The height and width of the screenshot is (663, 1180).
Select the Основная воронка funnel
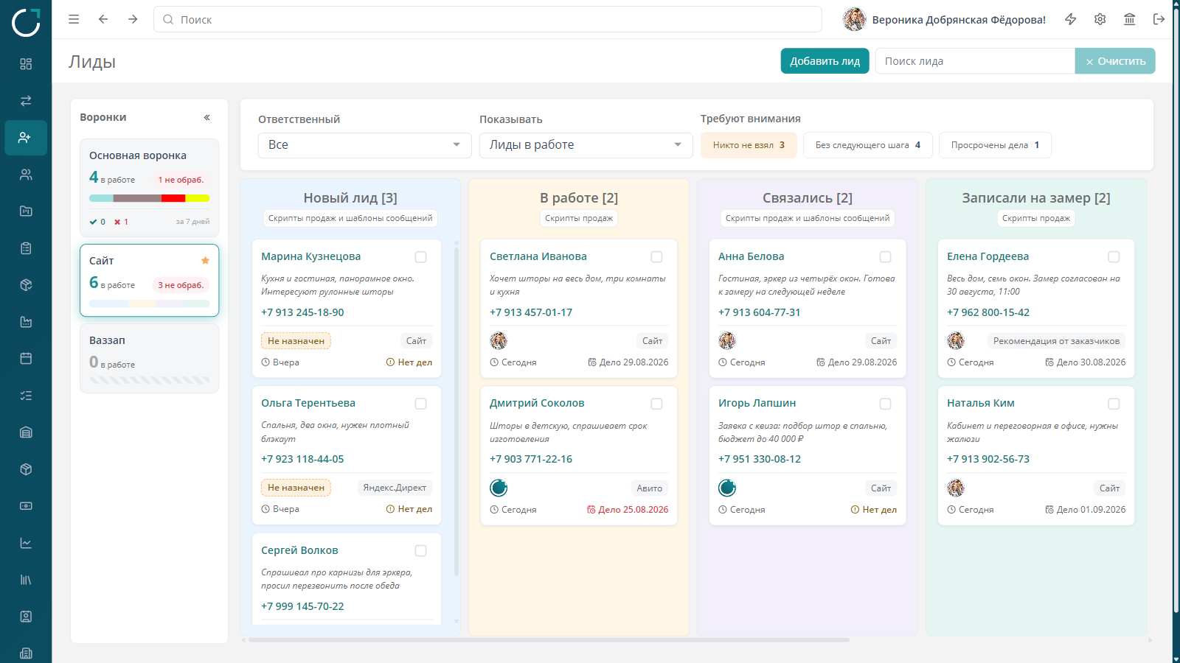click(x=149, y=188)
